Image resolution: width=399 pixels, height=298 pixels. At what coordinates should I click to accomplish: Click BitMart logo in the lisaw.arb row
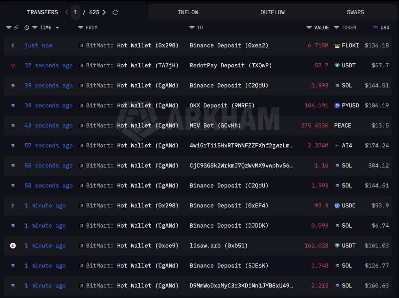click(x=81, y=246)
